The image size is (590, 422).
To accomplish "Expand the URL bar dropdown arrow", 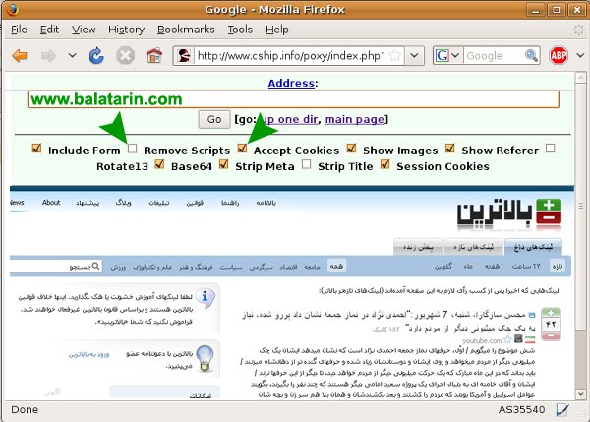I will pyautogui.click(x=414, y=56).
